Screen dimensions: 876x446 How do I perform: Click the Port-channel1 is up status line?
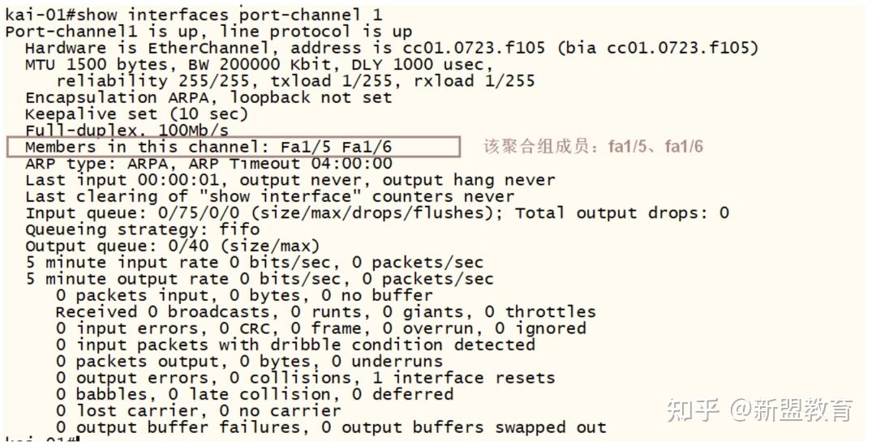[x=208, y=32]
